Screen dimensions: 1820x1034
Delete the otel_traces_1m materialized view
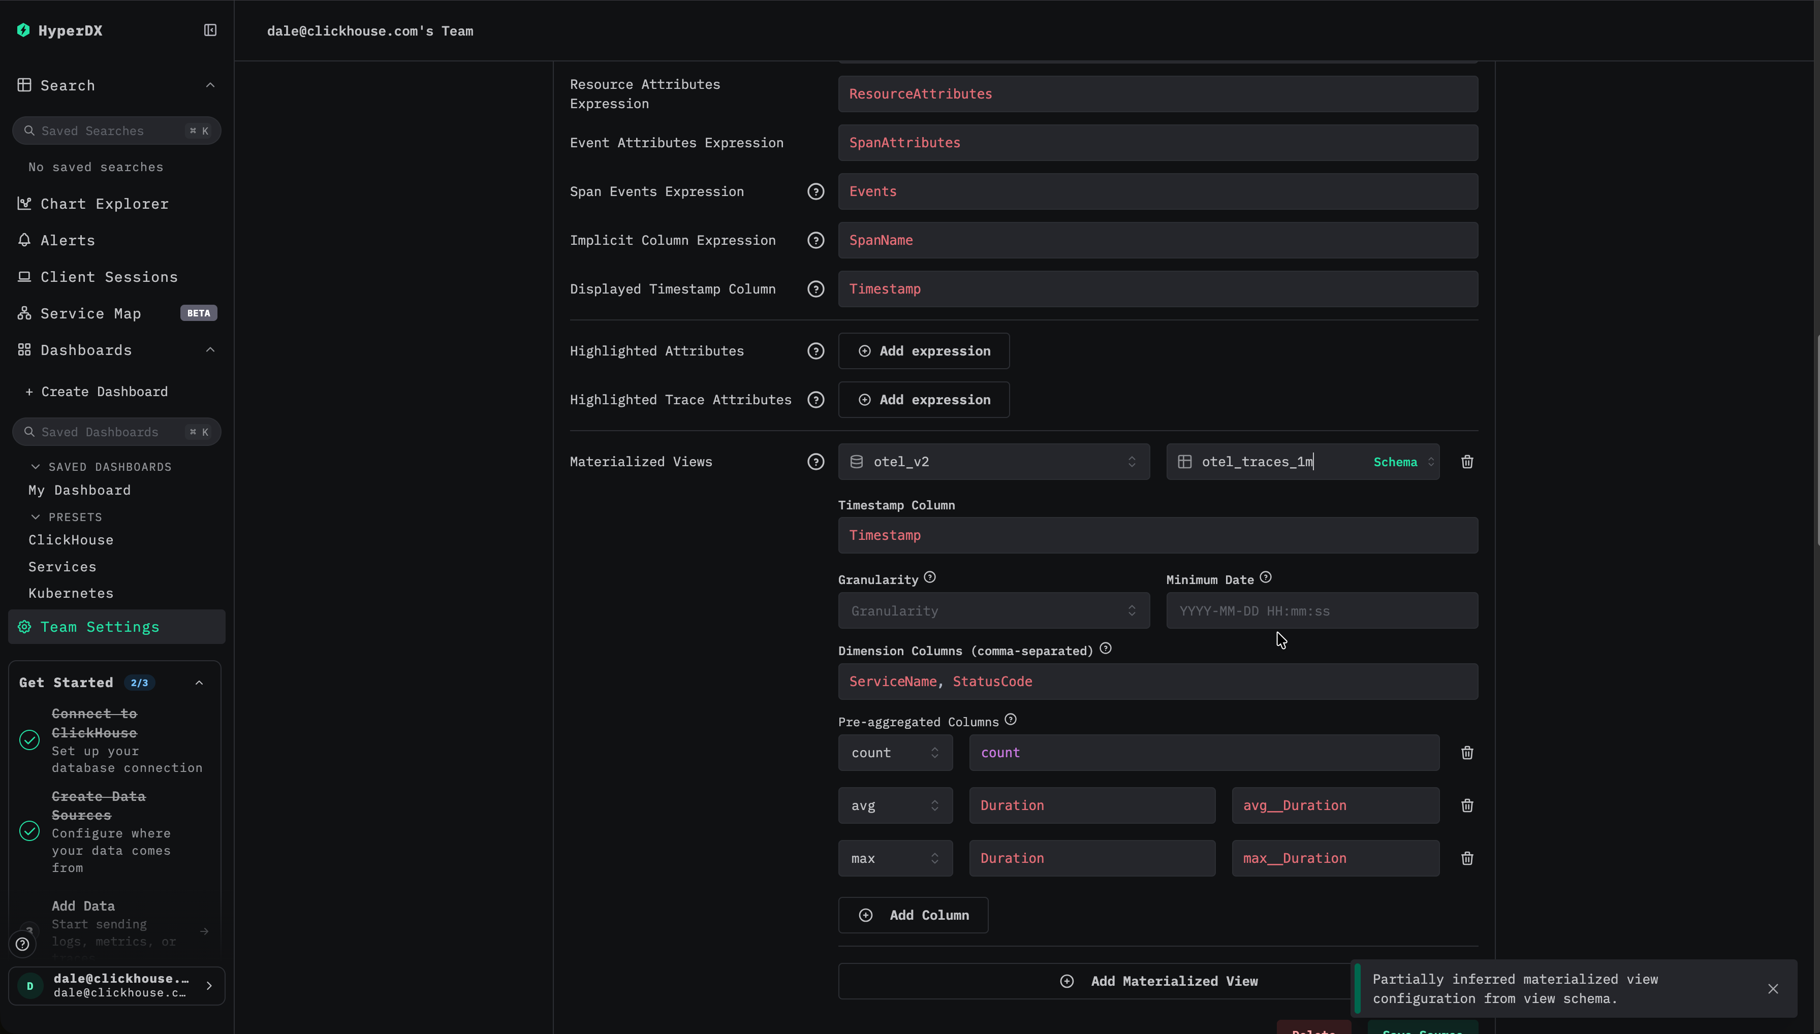coord(1467,462)
